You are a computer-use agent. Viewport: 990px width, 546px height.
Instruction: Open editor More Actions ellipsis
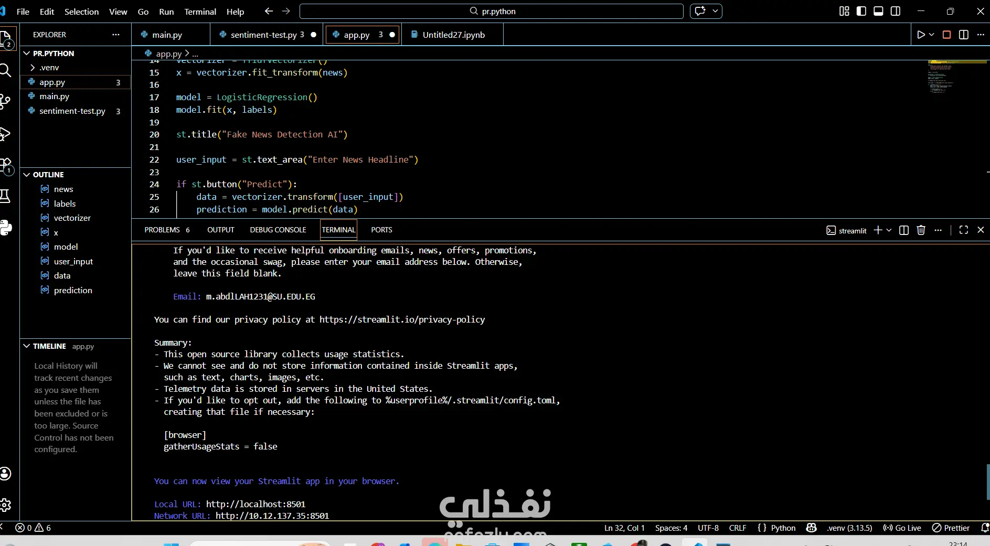pyautogui.click(x=981, y=35)
